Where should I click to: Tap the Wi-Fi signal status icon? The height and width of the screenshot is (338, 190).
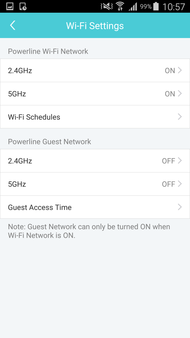click(x=120, y=7)
